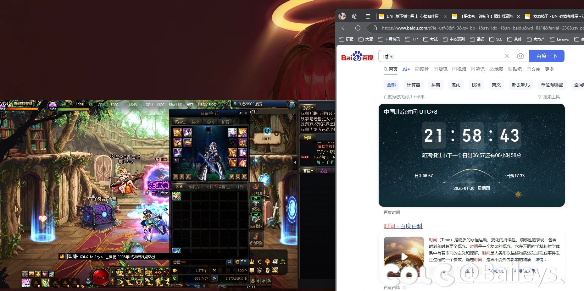Click the heart icon in the equipment panel
The width and height of the screenshot is (584, 291).
point(176,160)
